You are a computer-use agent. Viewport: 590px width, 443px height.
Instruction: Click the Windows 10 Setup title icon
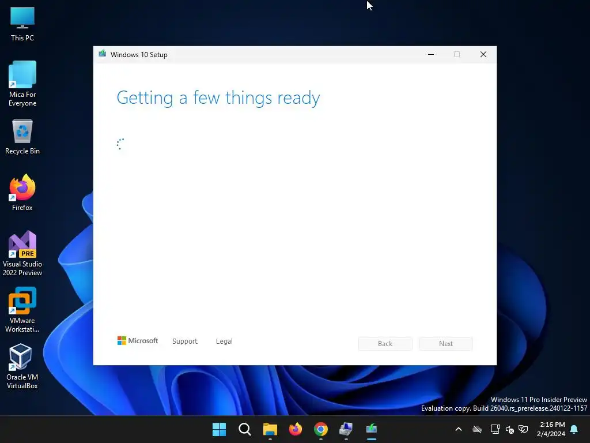point(103,54)
